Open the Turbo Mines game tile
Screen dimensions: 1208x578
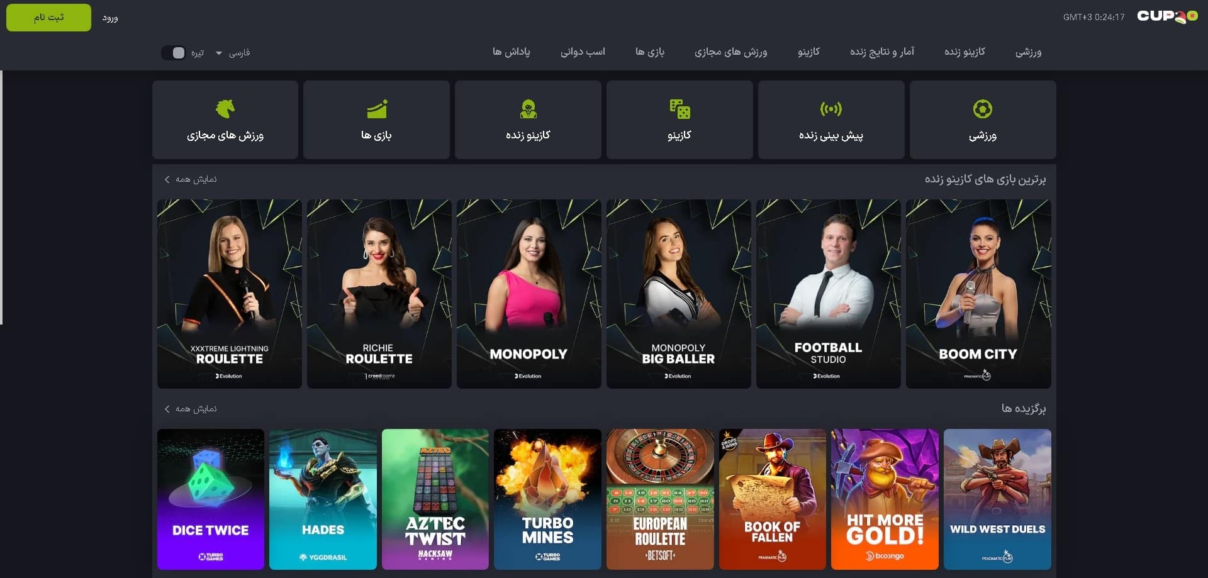pos(547,499)
